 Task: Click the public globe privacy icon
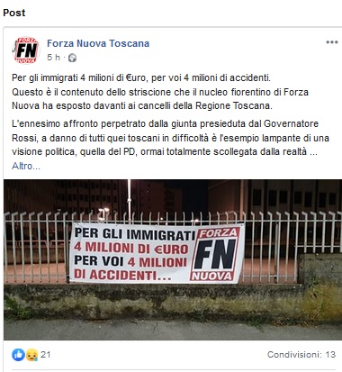[x=72, y=58]
